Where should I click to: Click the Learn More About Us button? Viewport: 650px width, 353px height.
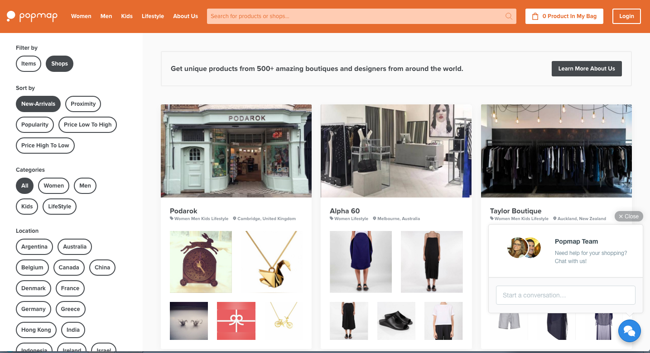click(587, 69)
